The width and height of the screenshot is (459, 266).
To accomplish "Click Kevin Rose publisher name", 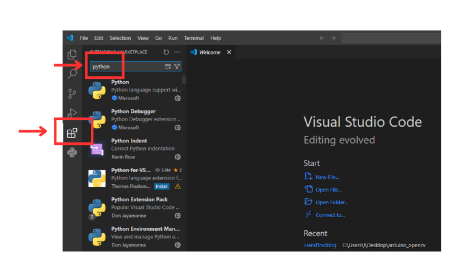I will coord(124,157).
